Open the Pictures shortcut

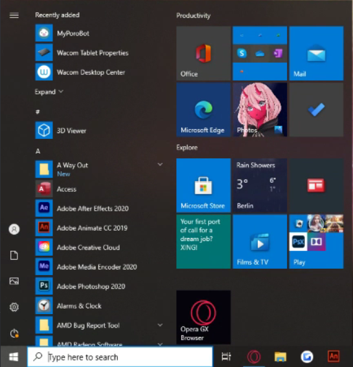14,281
